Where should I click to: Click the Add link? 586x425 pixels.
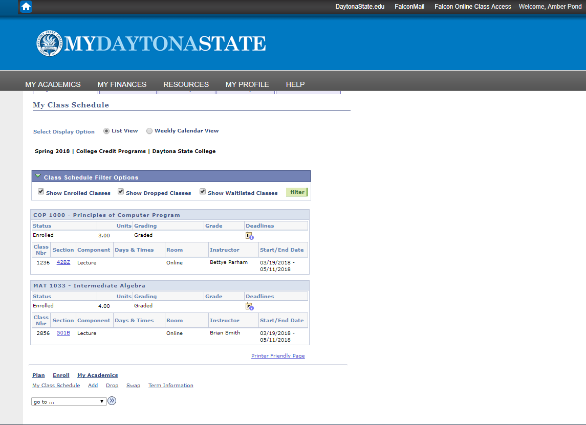93,386
